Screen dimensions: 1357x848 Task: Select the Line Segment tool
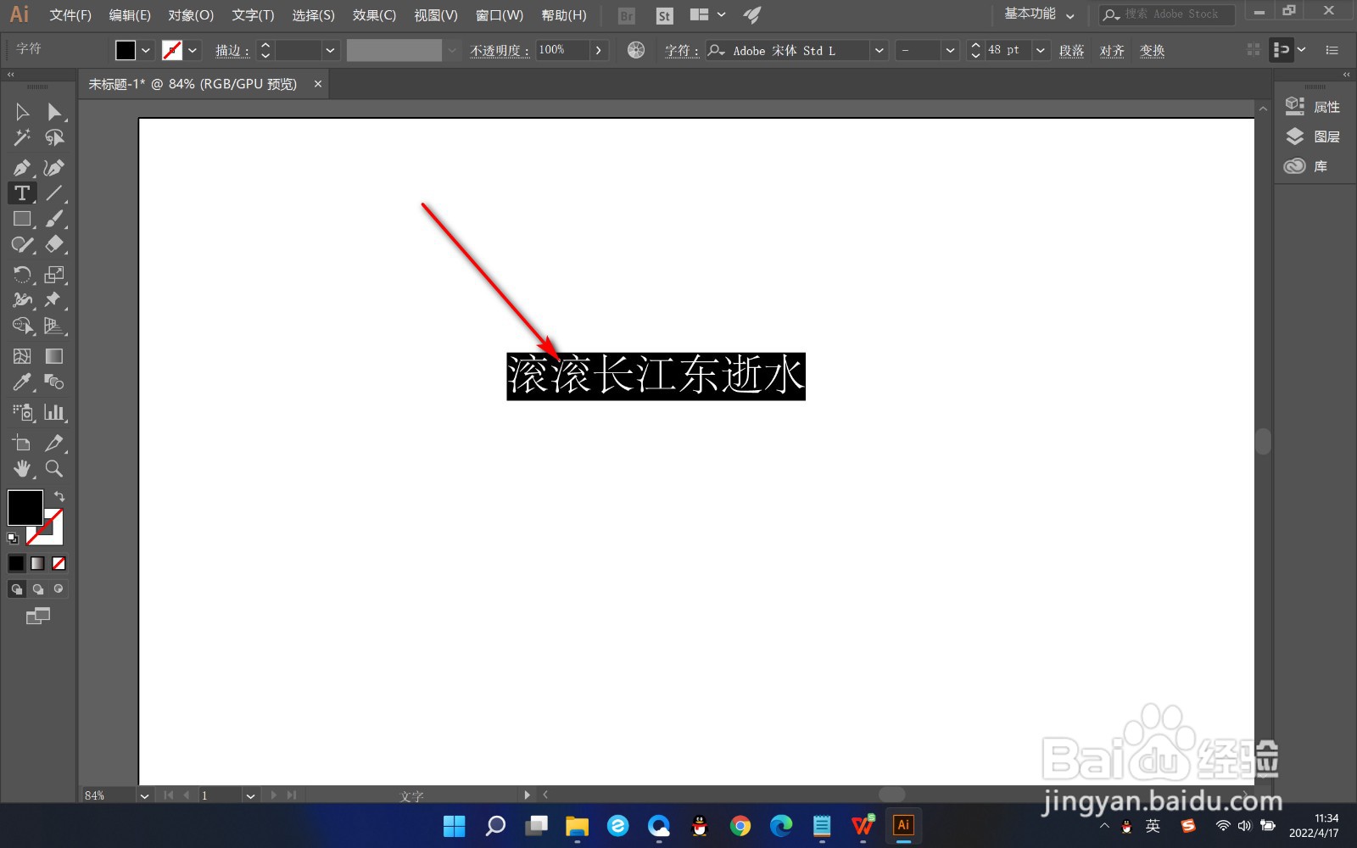coord(54,193)
